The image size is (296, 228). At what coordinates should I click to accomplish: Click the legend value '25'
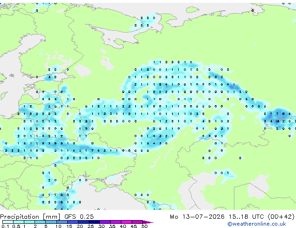(91, 226)
